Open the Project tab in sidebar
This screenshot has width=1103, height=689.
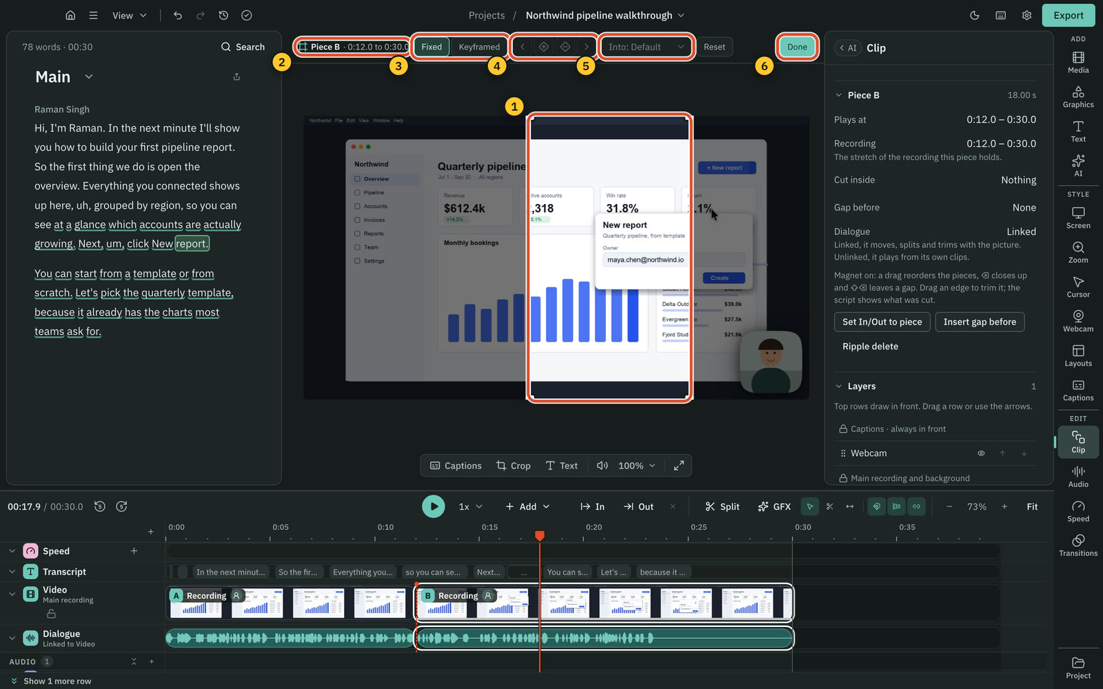tap(1078, 668)
